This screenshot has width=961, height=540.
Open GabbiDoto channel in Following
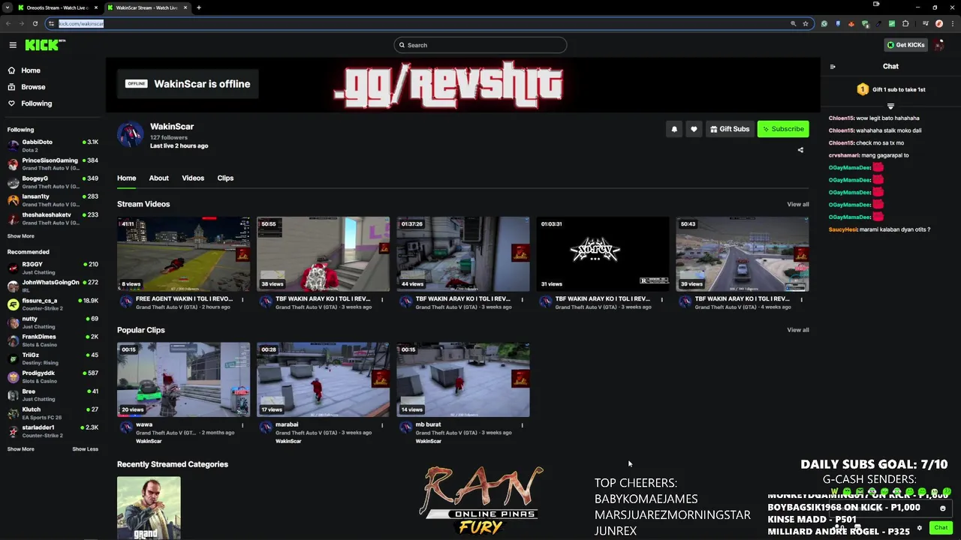tap(53, 145)
